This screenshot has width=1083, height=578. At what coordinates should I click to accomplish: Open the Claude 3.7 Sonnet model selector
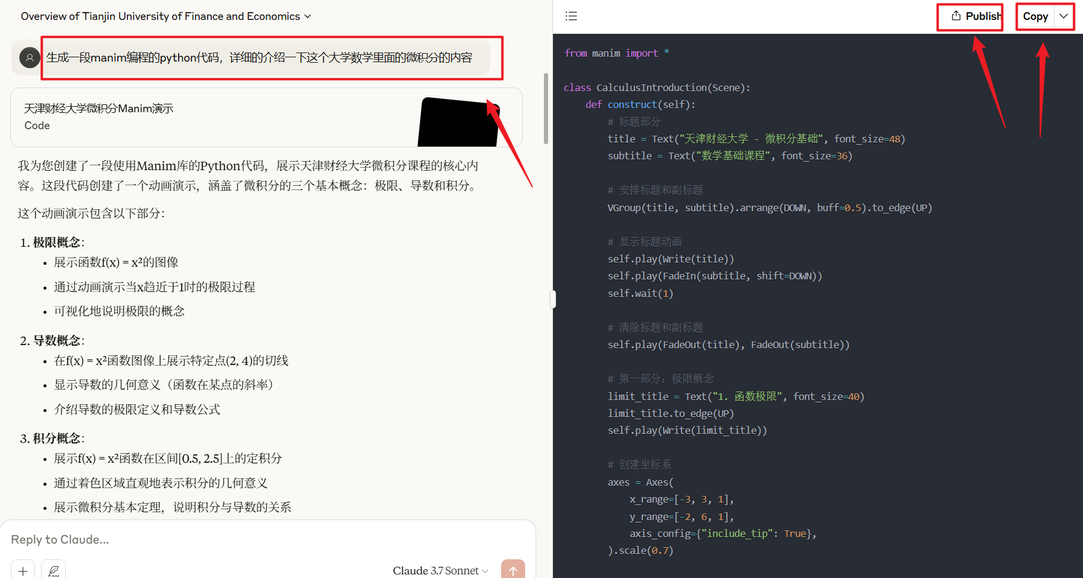coord(440,571)
